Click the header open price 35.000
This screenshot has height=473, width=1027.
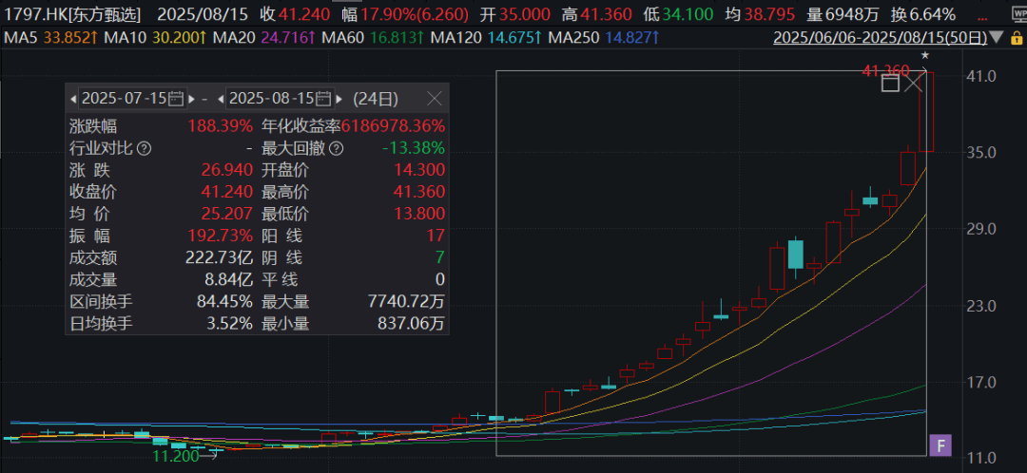tap(523, 13)
